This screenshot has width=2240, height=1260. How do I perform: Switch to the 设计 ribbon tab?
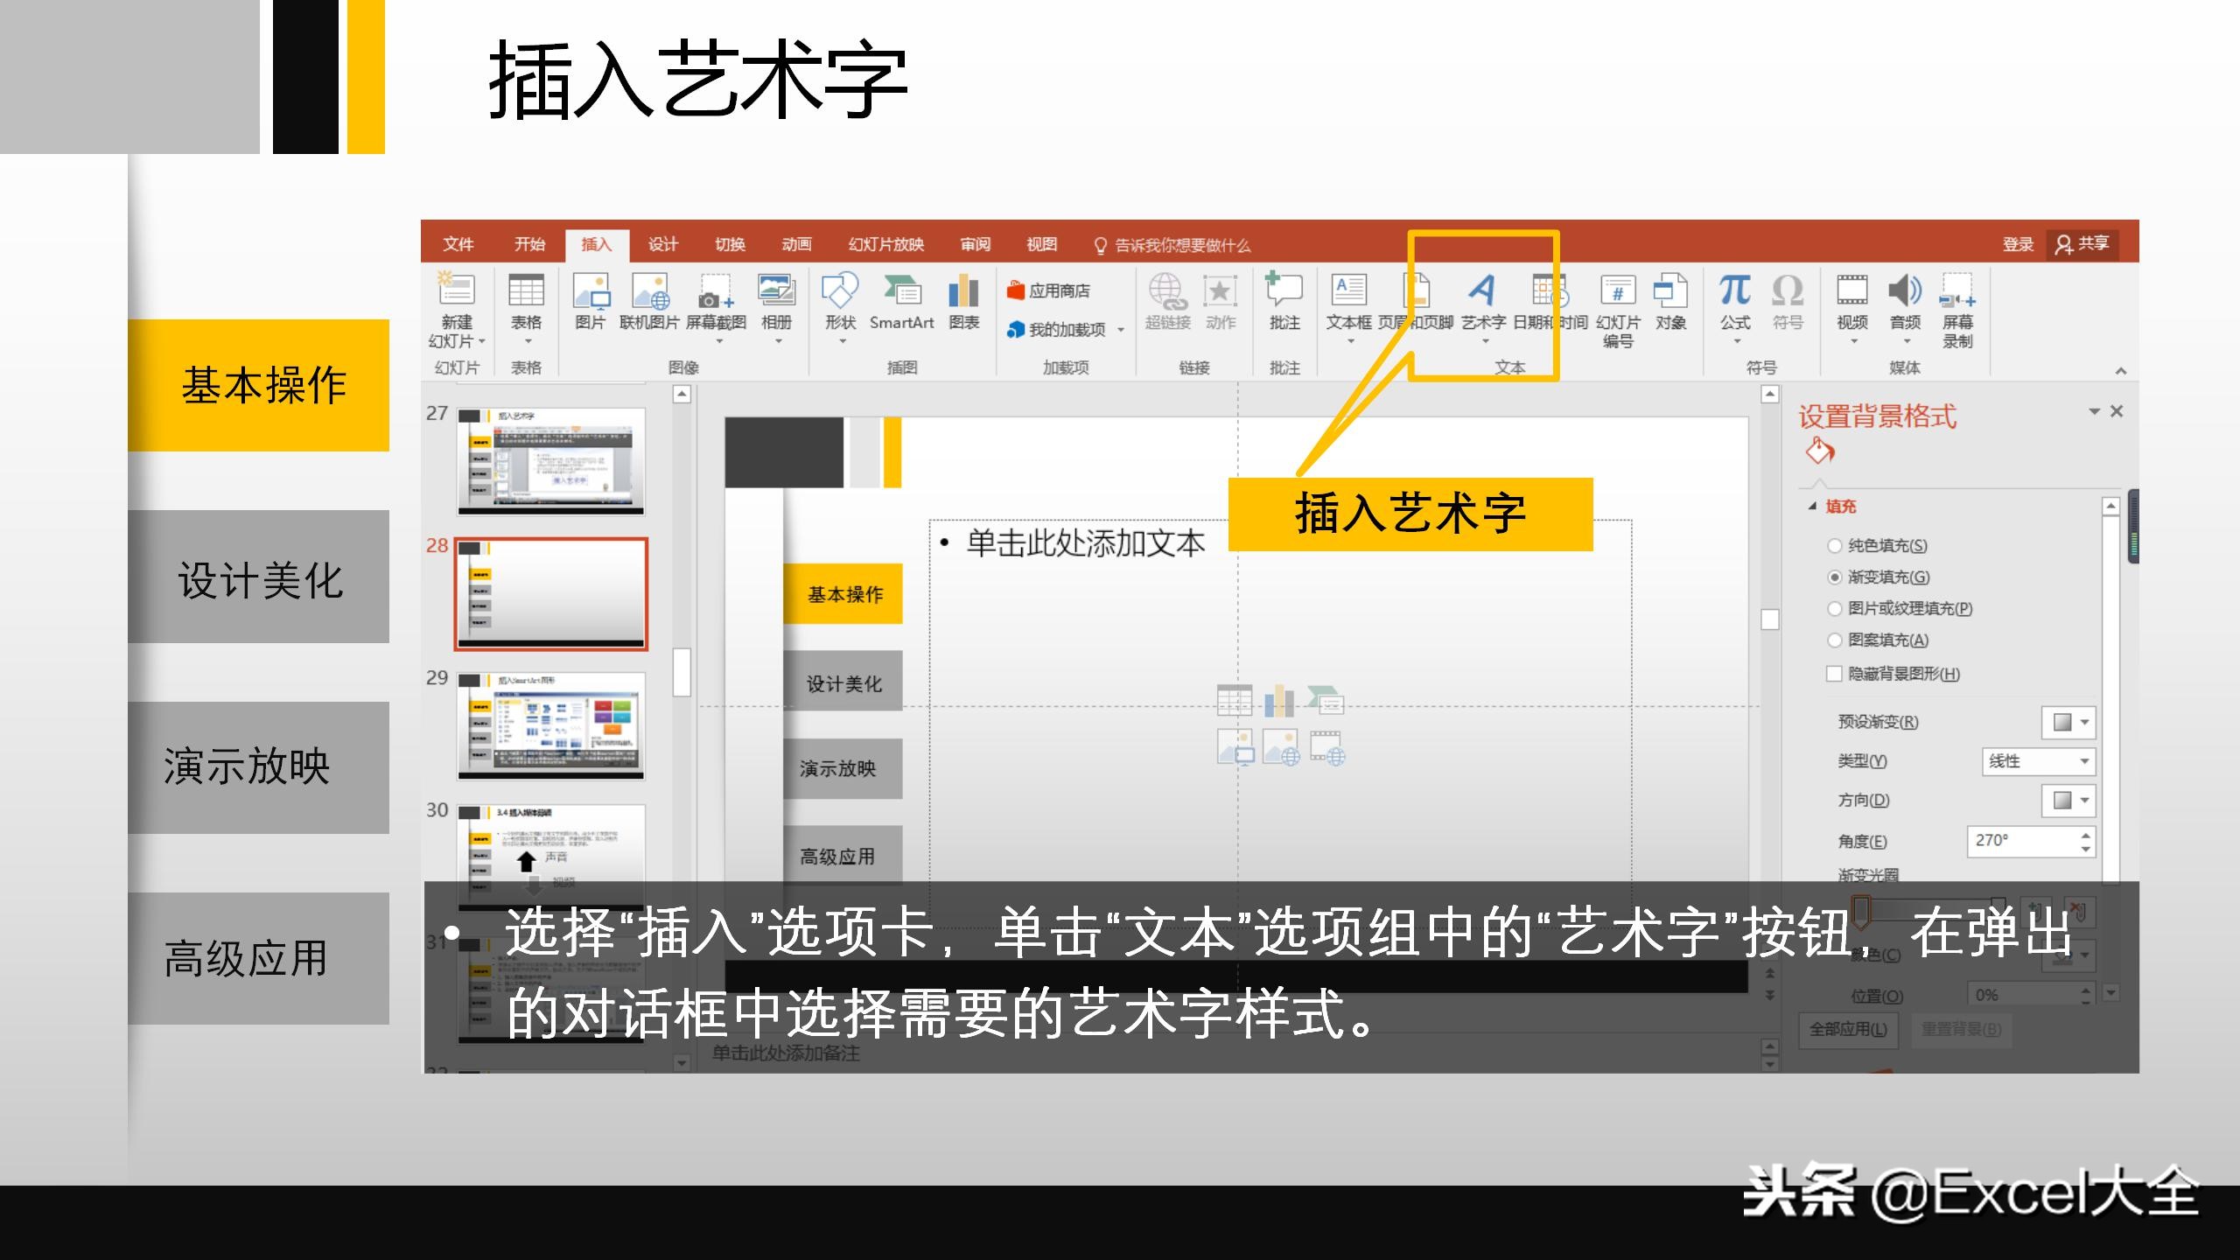(x=661, y=244)
